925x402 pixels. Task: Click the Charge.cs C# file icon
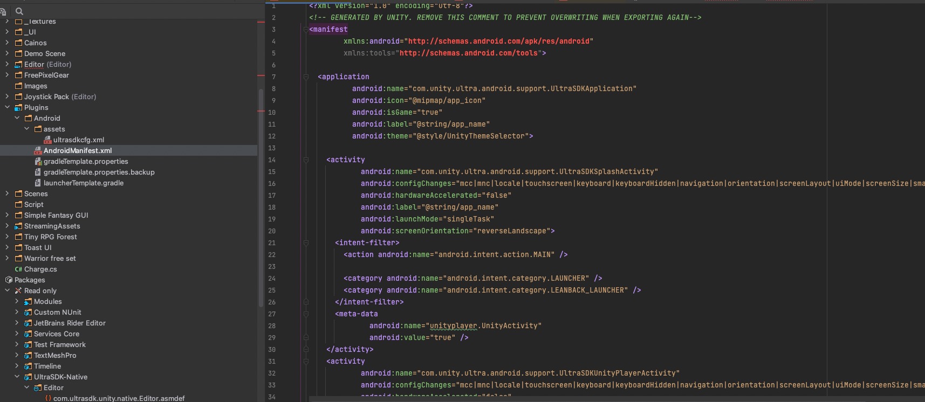(x=18, y=269)
